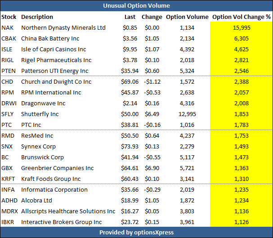Select Kraft Foods Group Inc
The image size is (273, 238).
[x=51, y=179]
